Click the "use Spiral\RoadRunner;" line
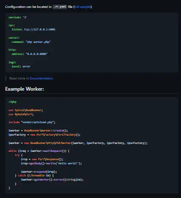Viewport: 181px width, 198px height. (x=26, y=110)
